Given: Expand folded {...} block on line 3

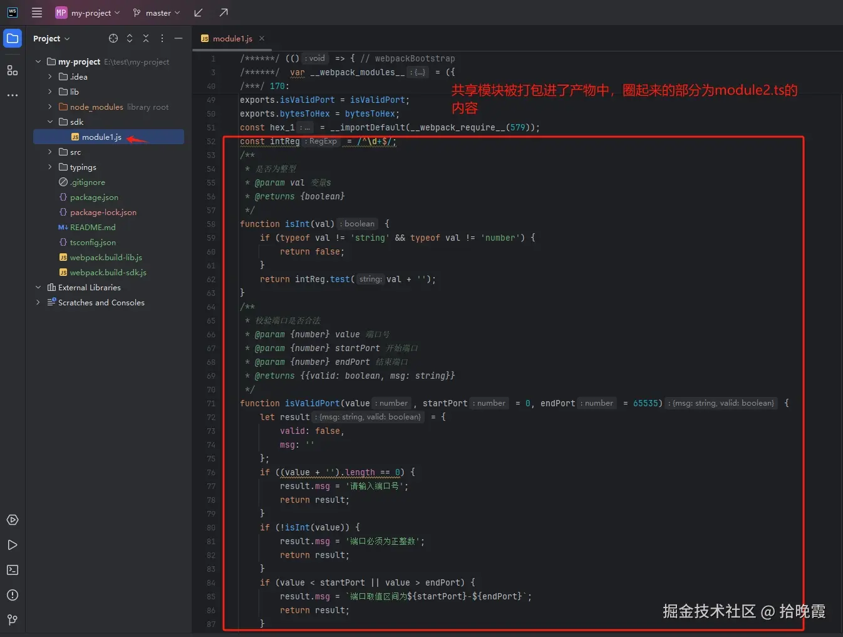Looking at the screenshot, I should (x=418, y=72).
